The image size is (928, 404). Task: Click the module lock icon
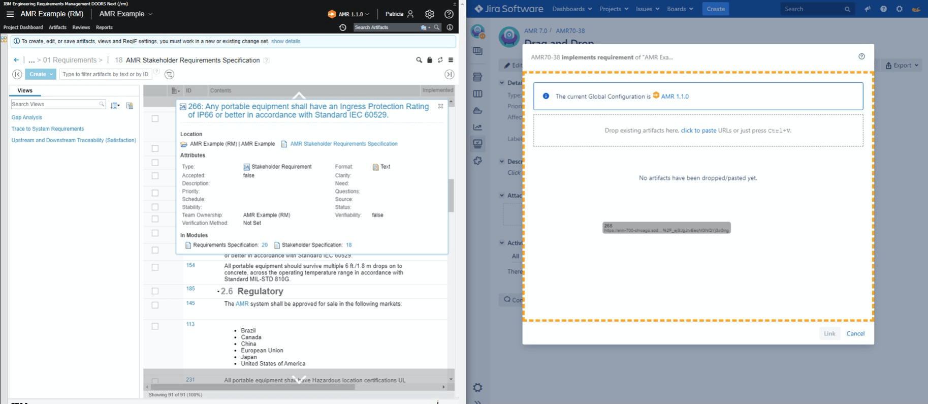click(430, 60)
